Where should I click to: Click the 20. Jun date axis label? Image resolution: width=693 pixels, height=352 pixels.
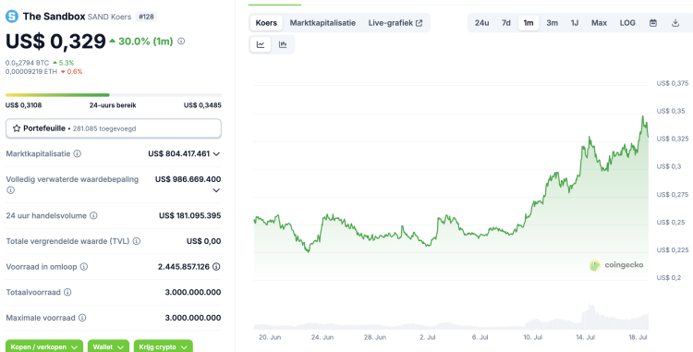click(270, 337)
